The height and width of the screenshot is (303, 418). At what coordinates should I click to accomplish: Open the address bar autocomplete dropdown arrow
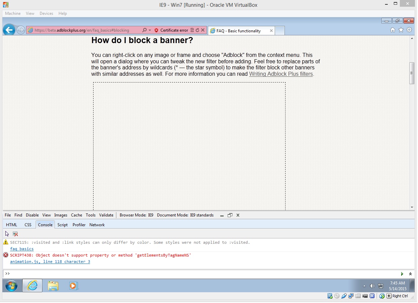pos(150,30)
